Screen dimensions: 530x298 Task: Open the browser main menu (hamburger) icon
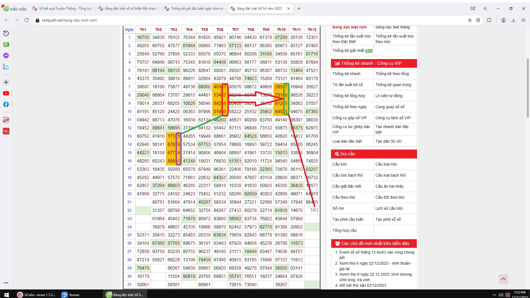coord(523,20)
